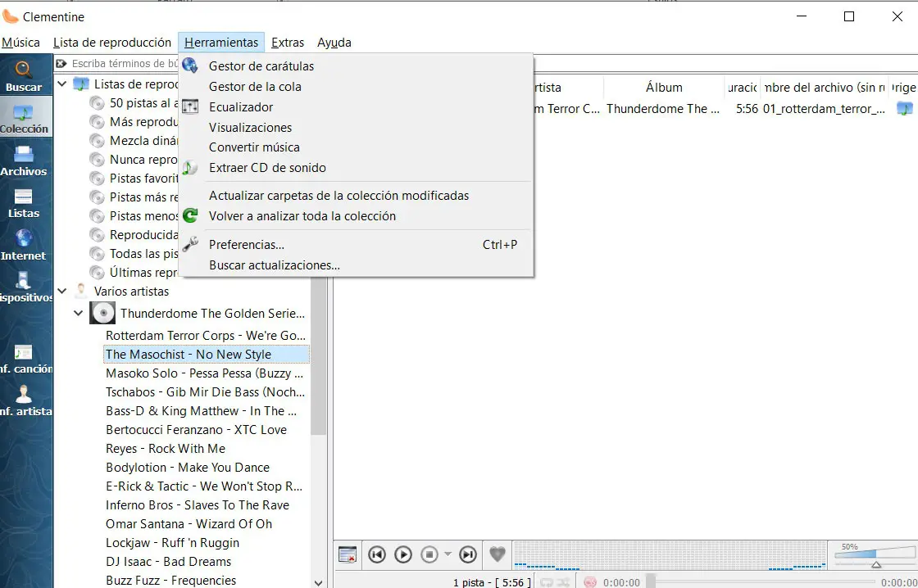Choose Visualizaciones menu entry
The width and height of the screenshot is (918, 588).
pos(356,128)
